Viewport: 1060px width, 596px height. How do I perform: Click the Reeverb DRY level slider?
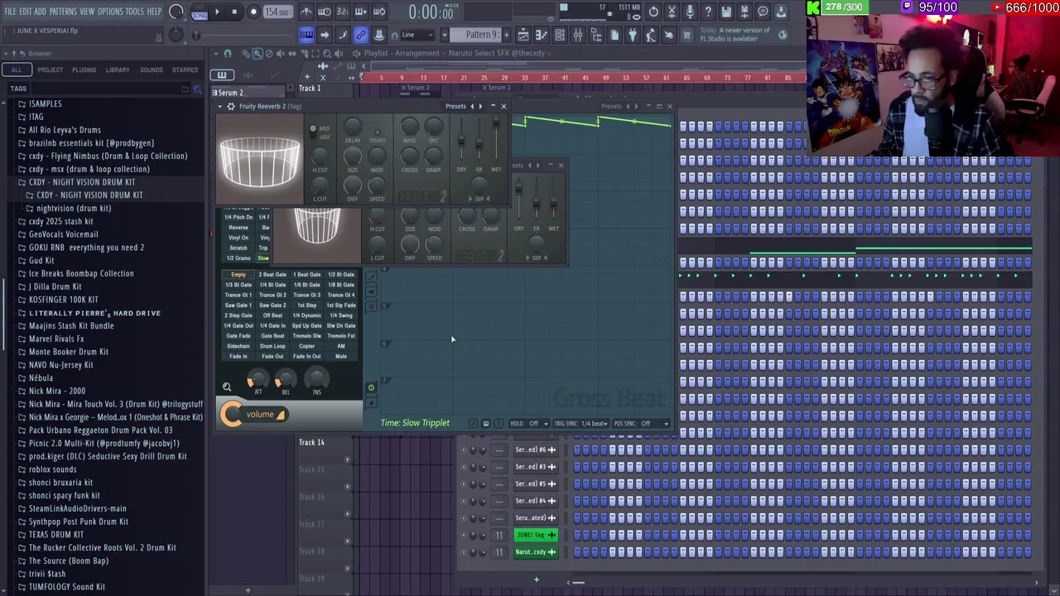461,139
